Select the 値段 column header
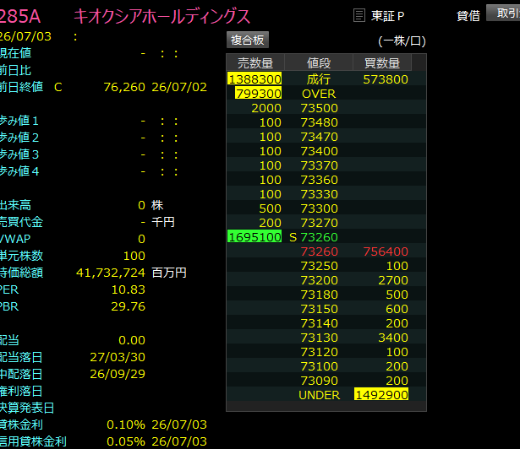The image size is (520, 449). coord(319,62)
